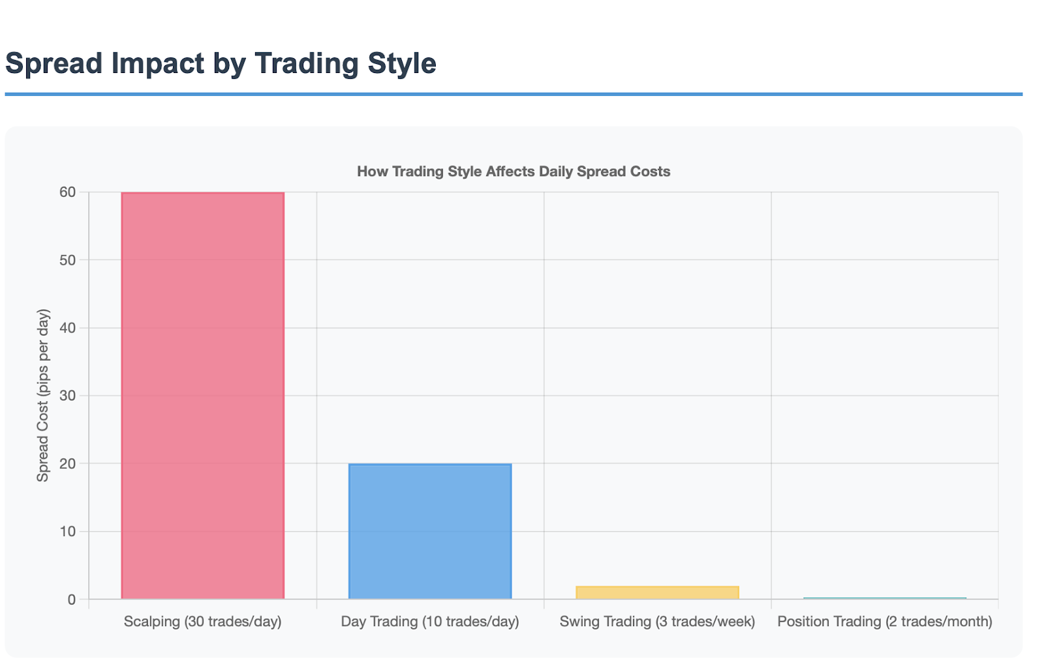Image resolution: width=1044 pixels, height=662 pixels.
Task: Click the 30 y-axis tick label
Action: click(x=68, y=396)
